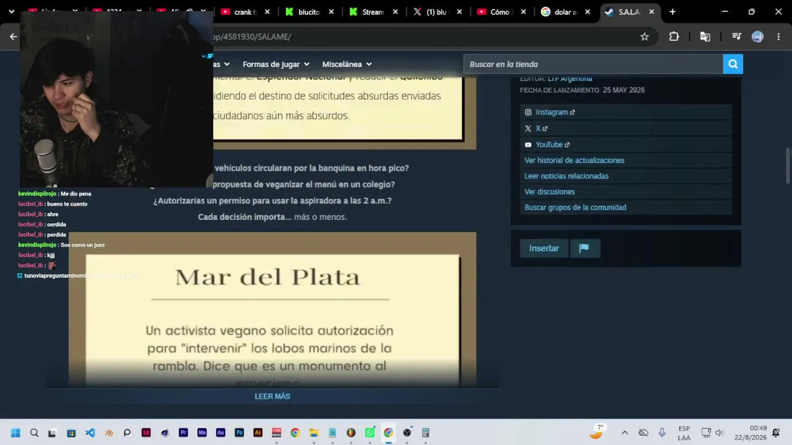Bookmark this page with the star icon
The image size is (792, 445).
point(645,36)
